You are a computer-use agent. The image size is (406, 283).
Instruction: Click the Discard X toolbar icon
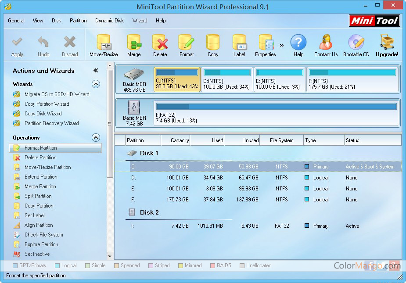70,42
